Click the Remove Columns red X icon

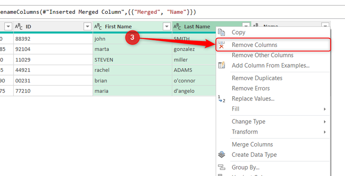[x=221, y=45]
